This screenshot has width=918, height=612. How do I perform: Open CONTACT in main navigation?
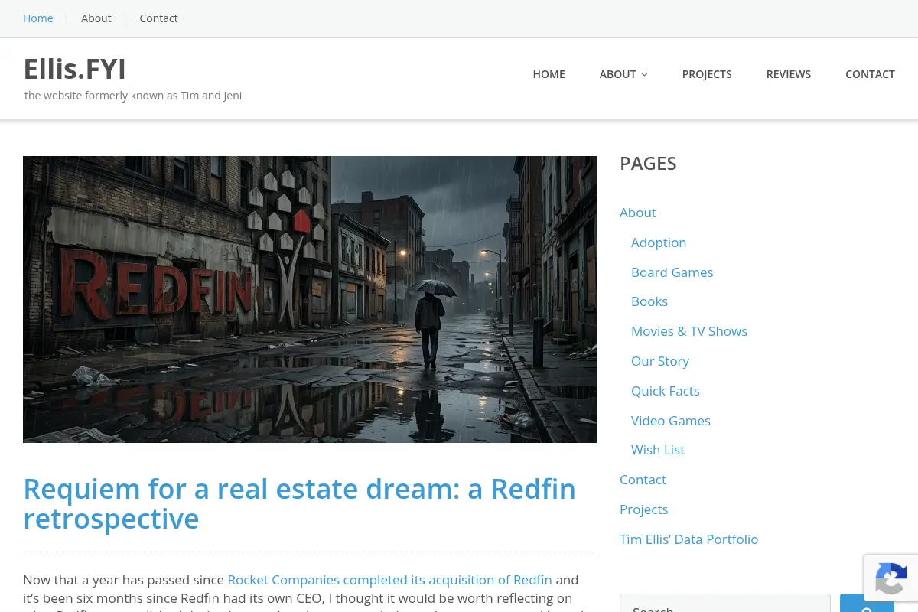tap(870, 74)
